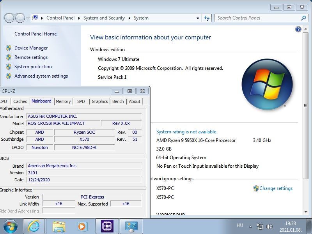This screenshot has width=312, height=234.
Task: Click scrollbar up arrow in System window
Action: [x=306, y=29]
